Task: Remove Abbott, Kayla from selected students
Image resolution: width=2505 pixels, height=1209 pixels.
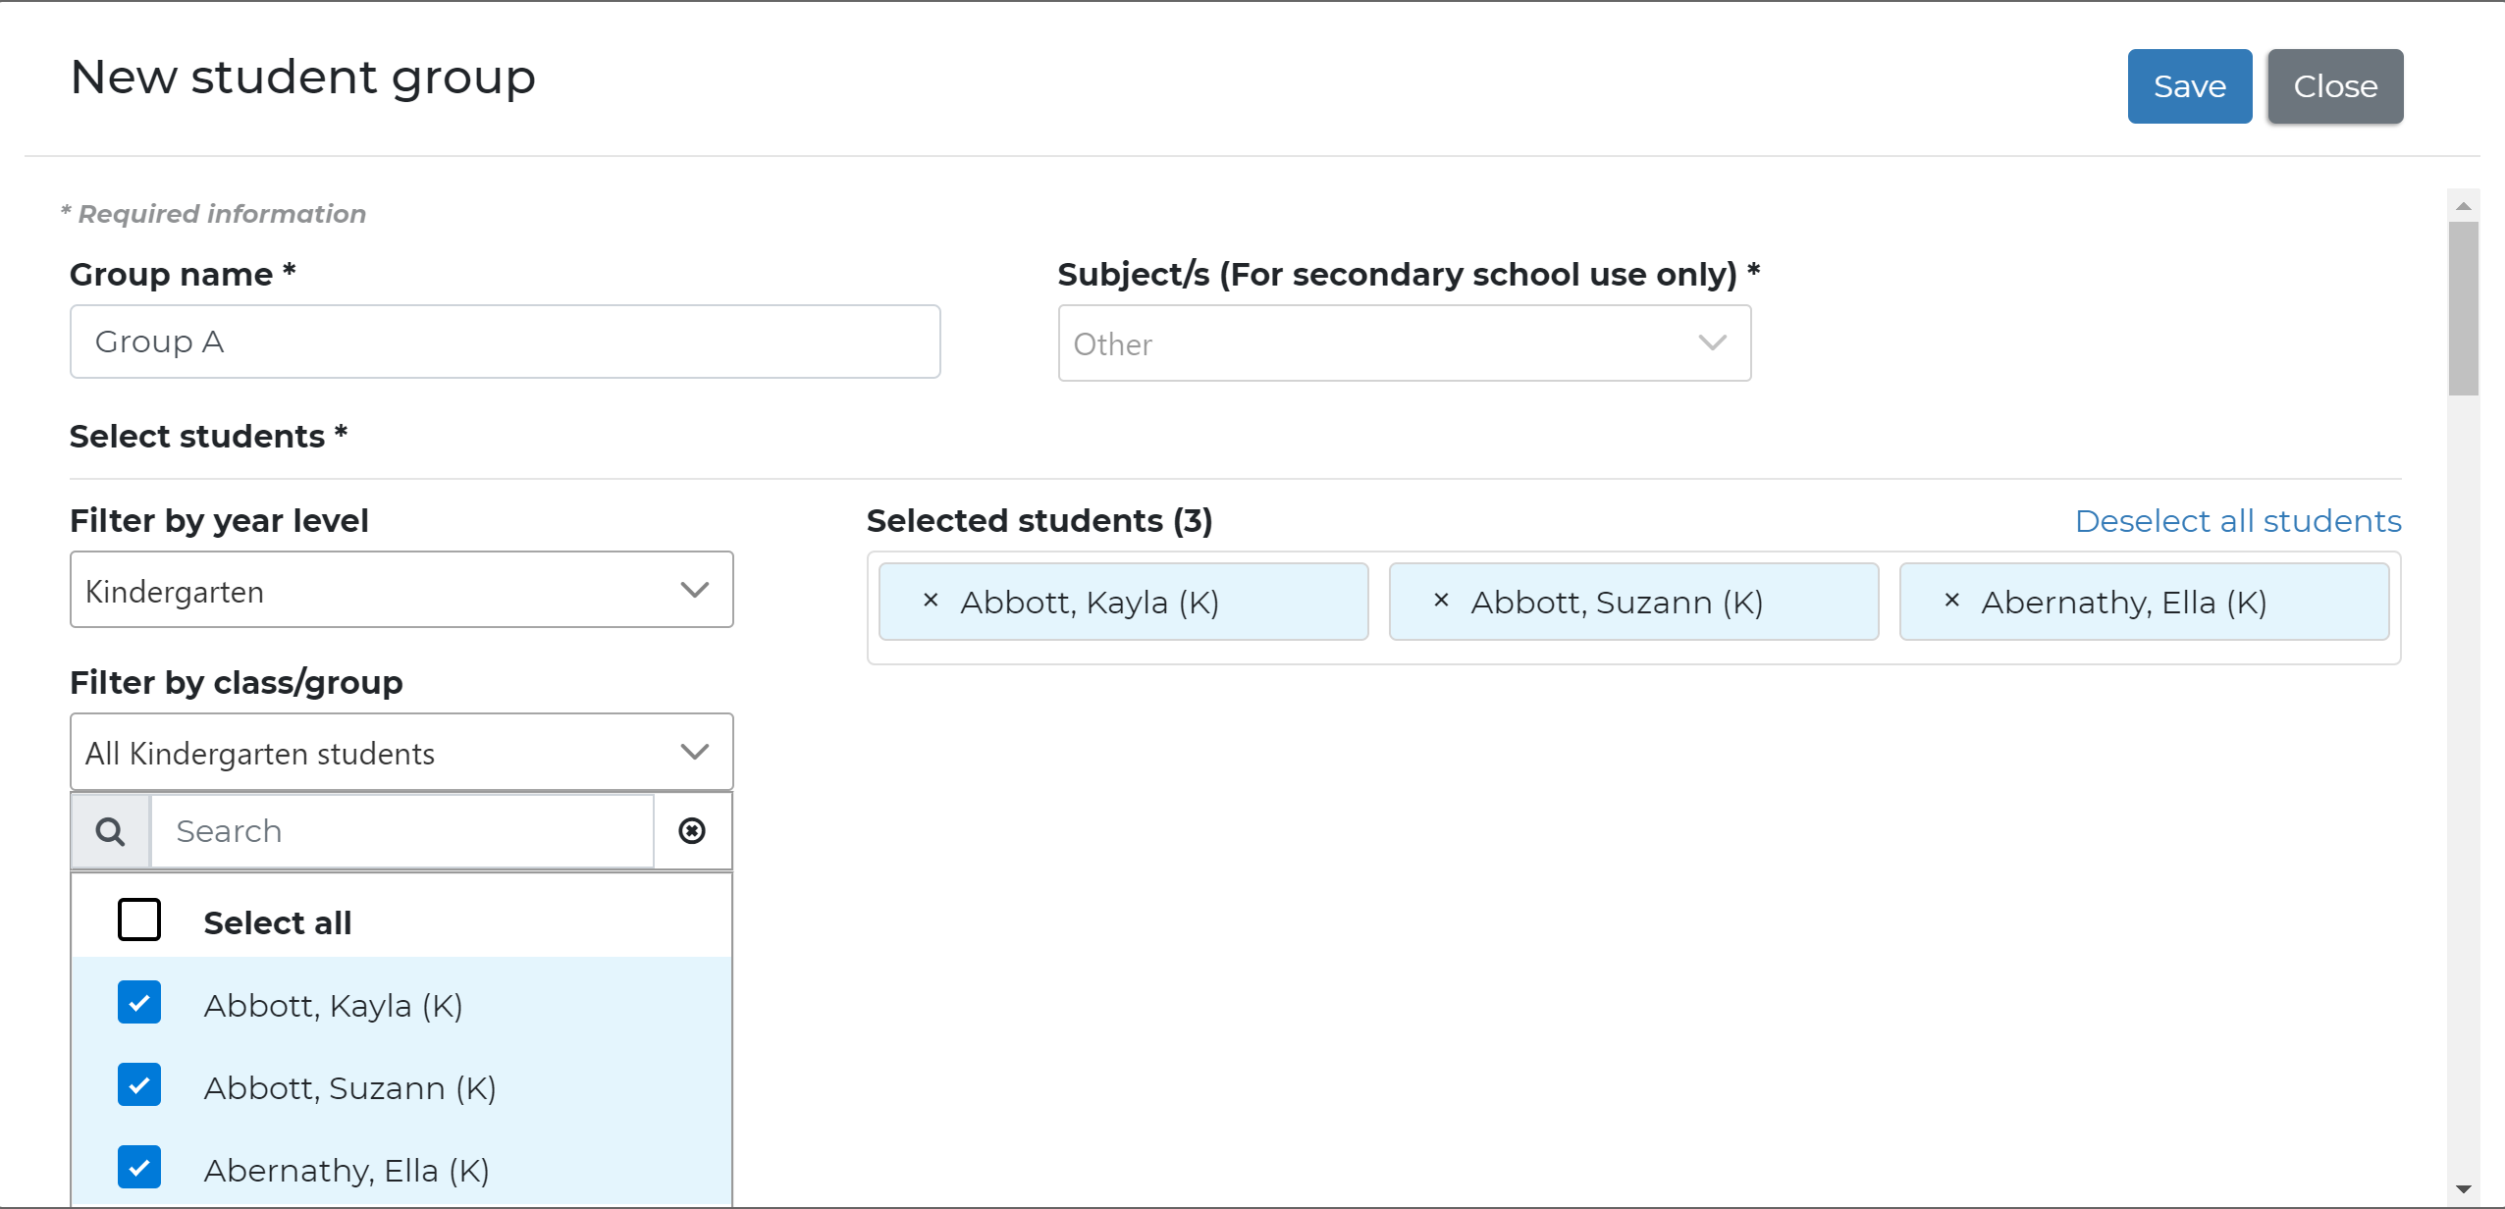Action: 931,601
